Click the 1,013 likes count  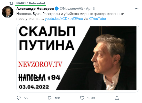91,98
